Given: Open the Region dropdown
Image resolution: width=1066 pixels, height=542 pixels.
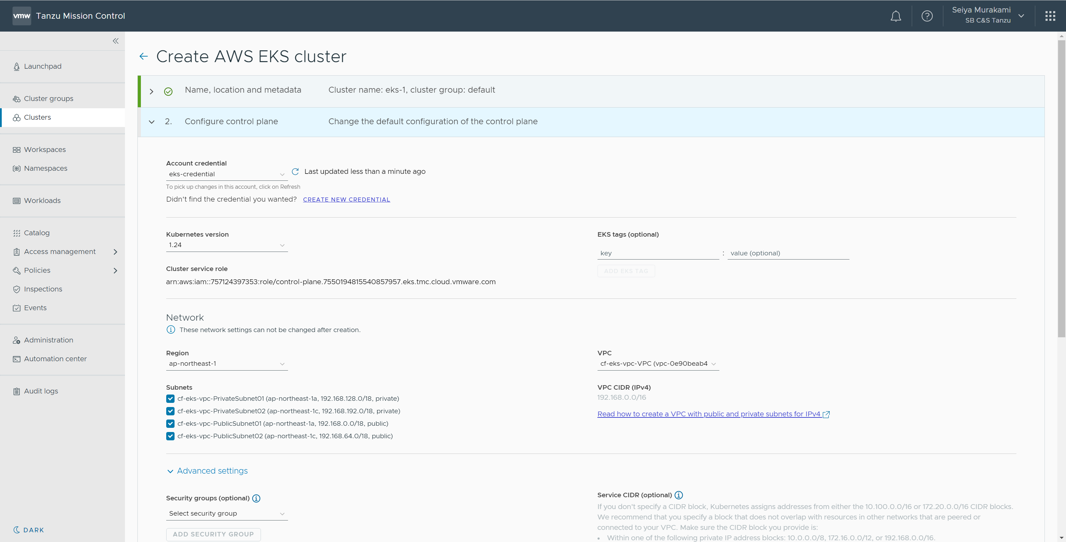Looking at the screenshot, I should point(226,364).
